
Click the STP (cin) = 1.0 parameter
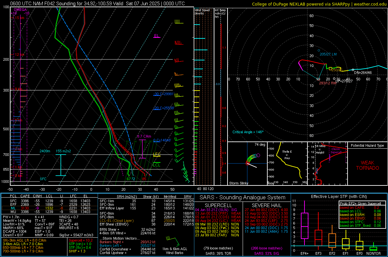click(x=80, y=244)
